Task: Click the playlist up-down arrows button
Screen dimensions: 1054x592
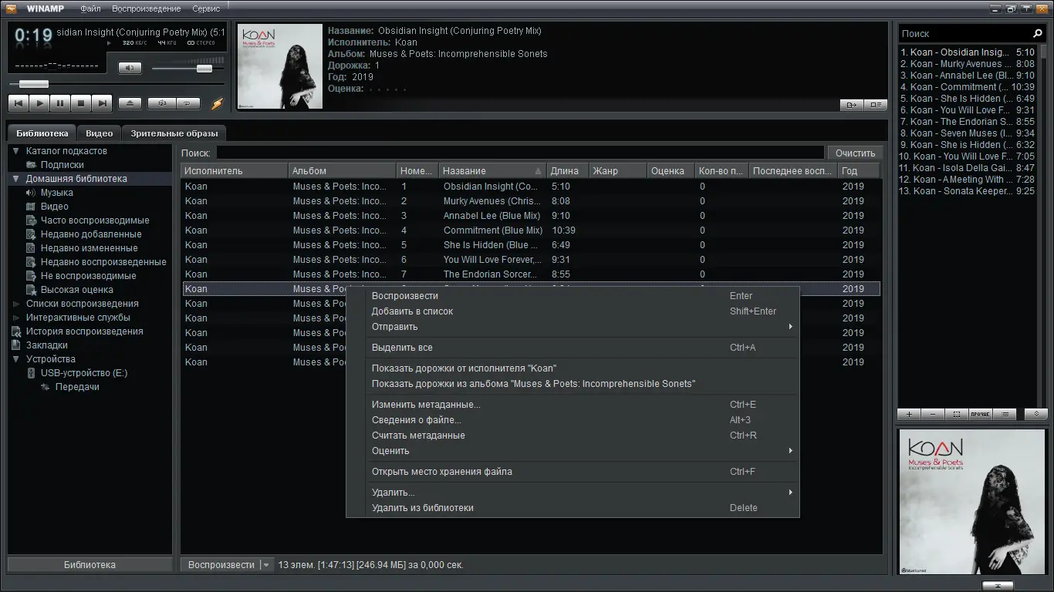Action: [x=1035, y=414]
